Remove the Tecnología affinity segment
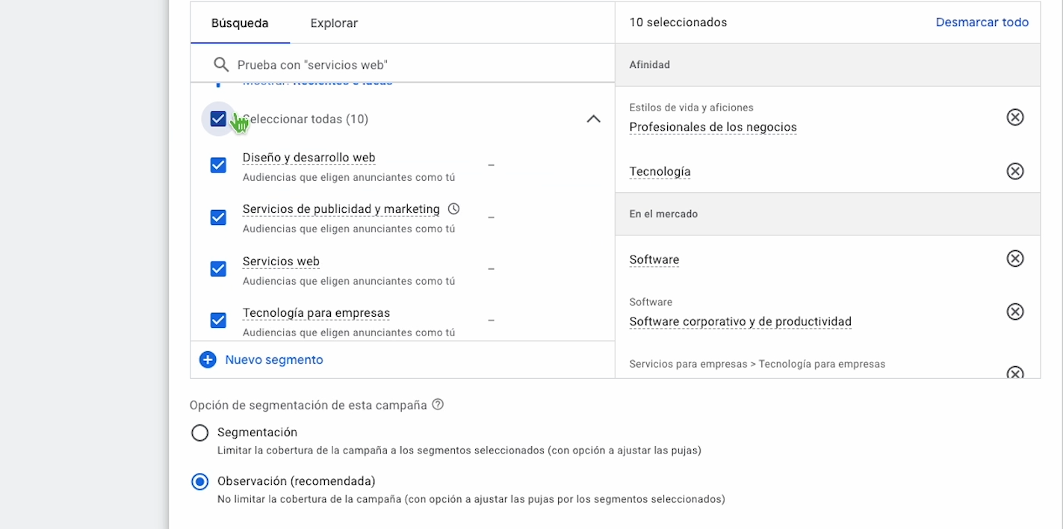 pyautogui.click(x=1014, y=171)
